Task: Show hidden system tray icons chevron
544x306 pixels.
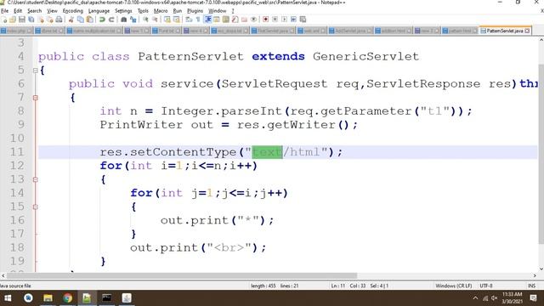Action: [x=475, y=298]
